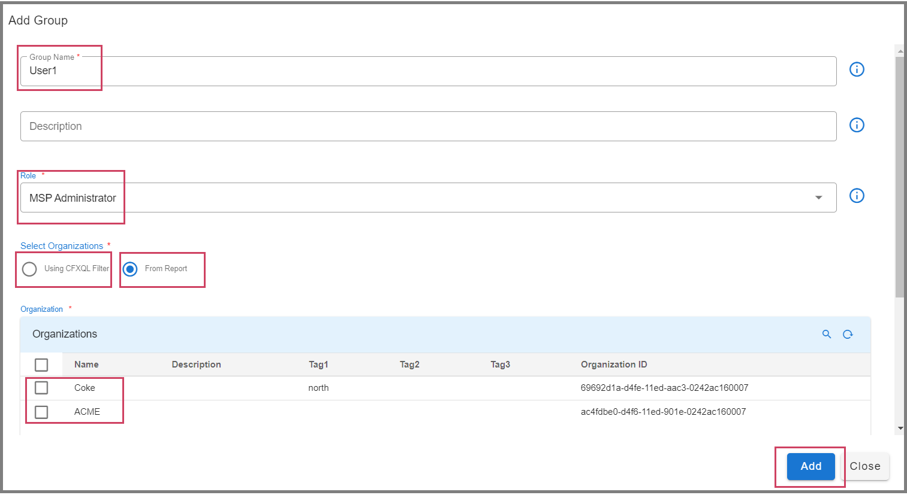Open the Role dropdown showing MSP Administrator

click(x=420, y=197)
